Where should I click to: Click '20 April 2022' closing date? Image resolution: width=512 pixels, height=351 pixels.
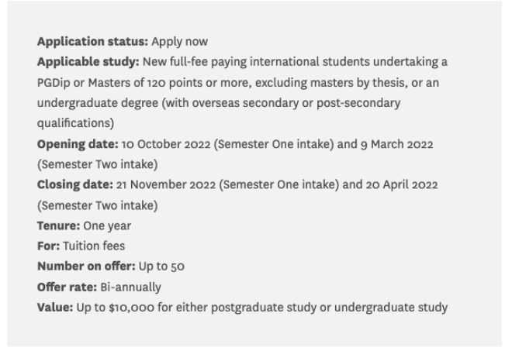(x=402, y=185)
